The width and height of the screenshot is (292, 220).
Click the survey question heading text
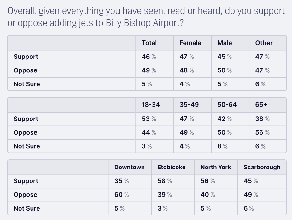tap(146, 17)
